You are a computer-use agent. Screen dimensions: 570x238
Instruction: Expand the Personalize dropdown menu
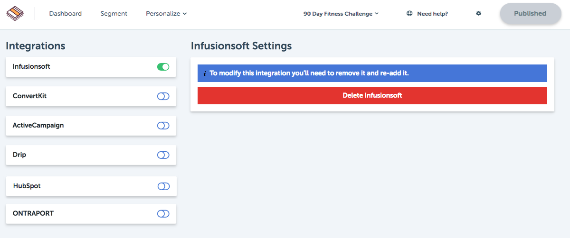coord(166,14)
